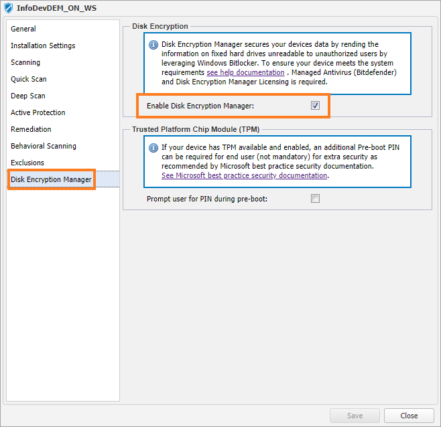Click the info icon in TPM box
Screen dimensions: 441x427
coord(153,148)
